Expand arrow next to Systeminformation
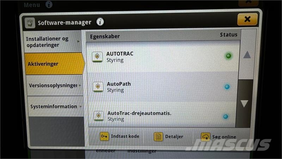Viewport: 282px width, 159px height. [81, 107]
